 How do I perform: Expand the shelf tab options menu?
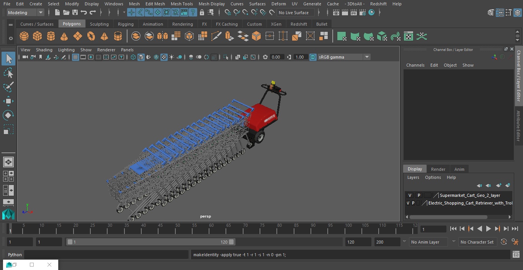tap(10, 25)
